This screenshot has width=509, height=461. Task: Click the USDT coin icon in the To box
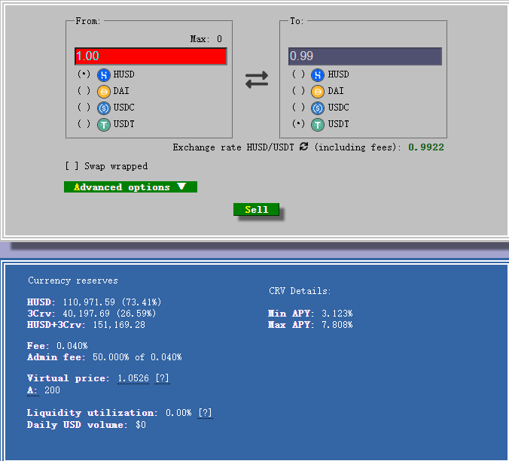coord(318,125)
